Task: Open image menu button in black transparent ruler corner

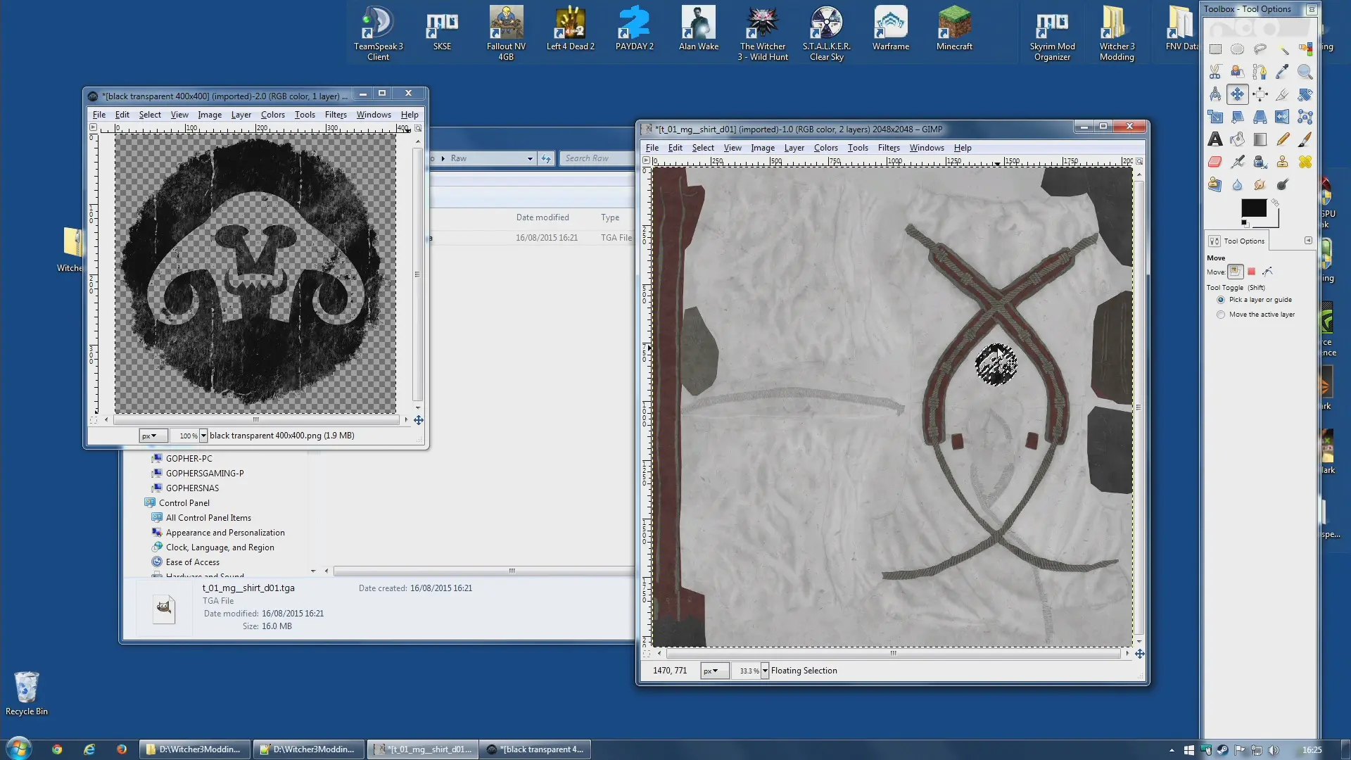Action: tap(94, 128)
